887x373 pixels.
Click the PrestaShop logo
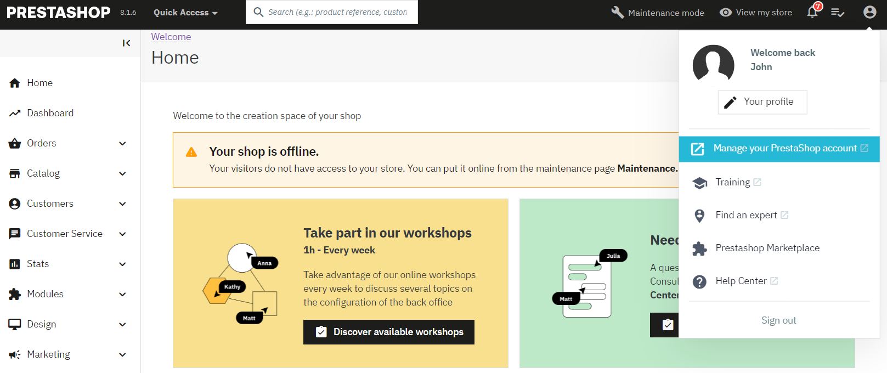click(58, 12)
